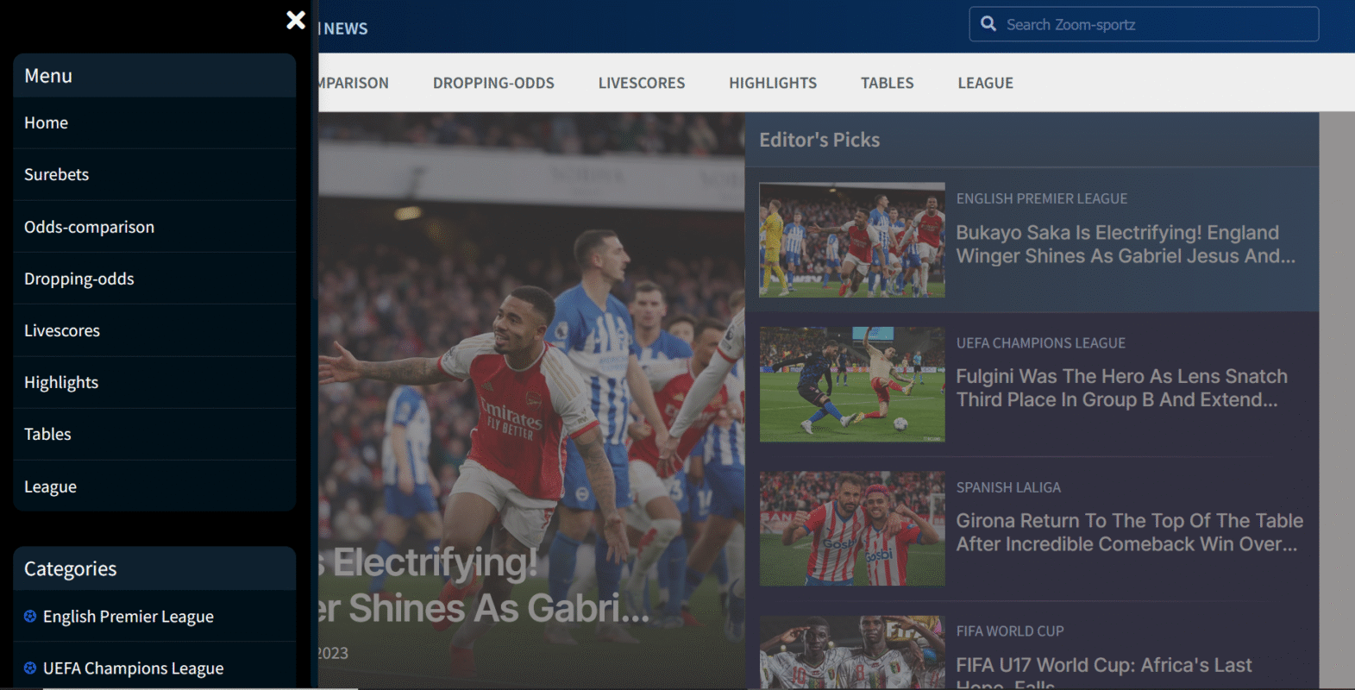Screen dimensions: 1355x690
Task: Open Tables in the side menu
Action: [x=154, y=434]
